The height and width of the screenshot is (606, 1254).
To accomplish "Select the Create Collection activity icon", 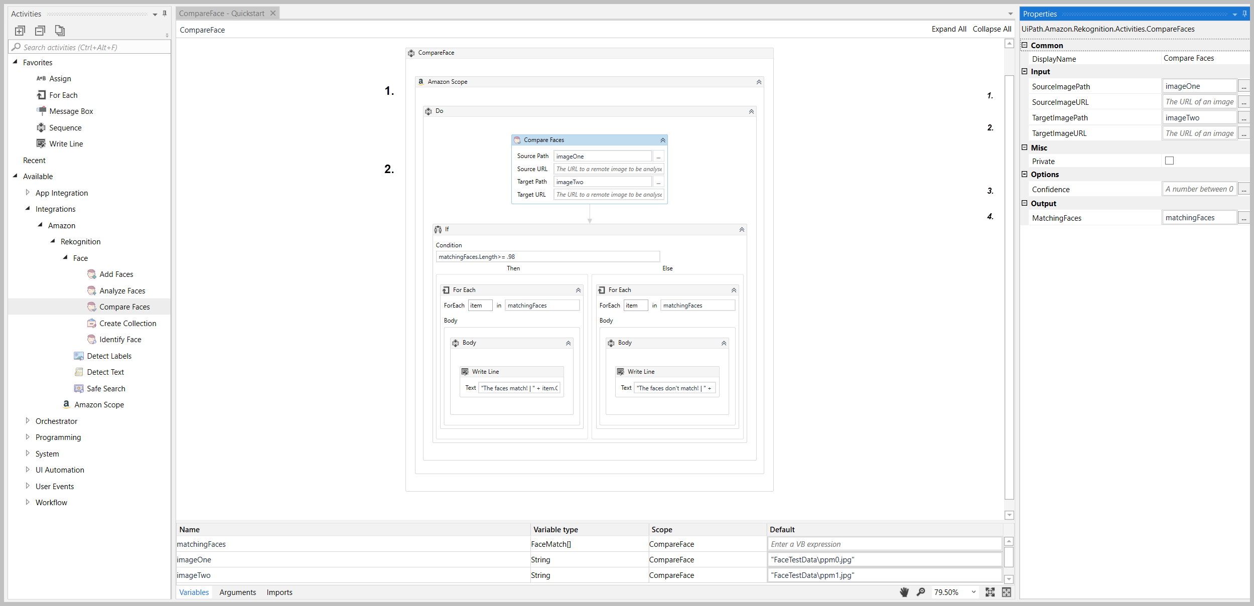I will click(92, 324).
